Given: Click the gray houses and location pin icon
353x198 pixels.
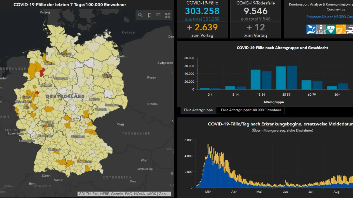Looking at the screenshot, I should pyautogui.click(x=321, y=29).
